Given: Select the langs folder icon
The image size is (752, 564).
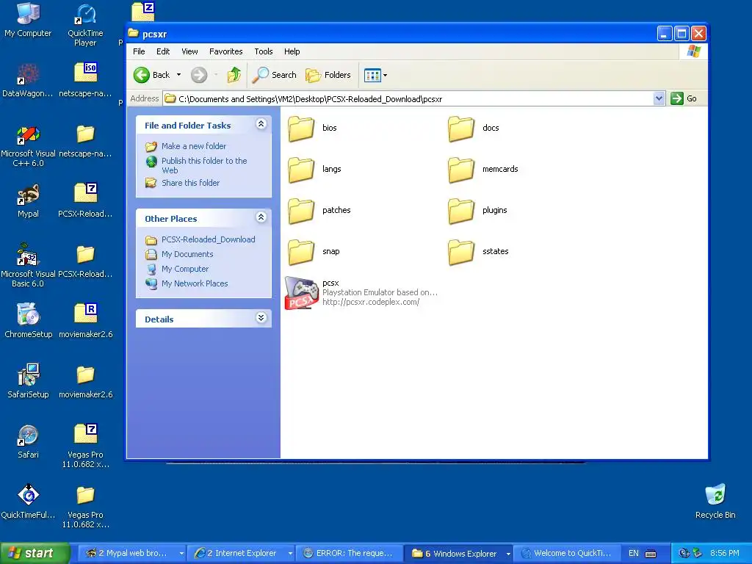Looking at the screenshot, I should click(301, 170).
